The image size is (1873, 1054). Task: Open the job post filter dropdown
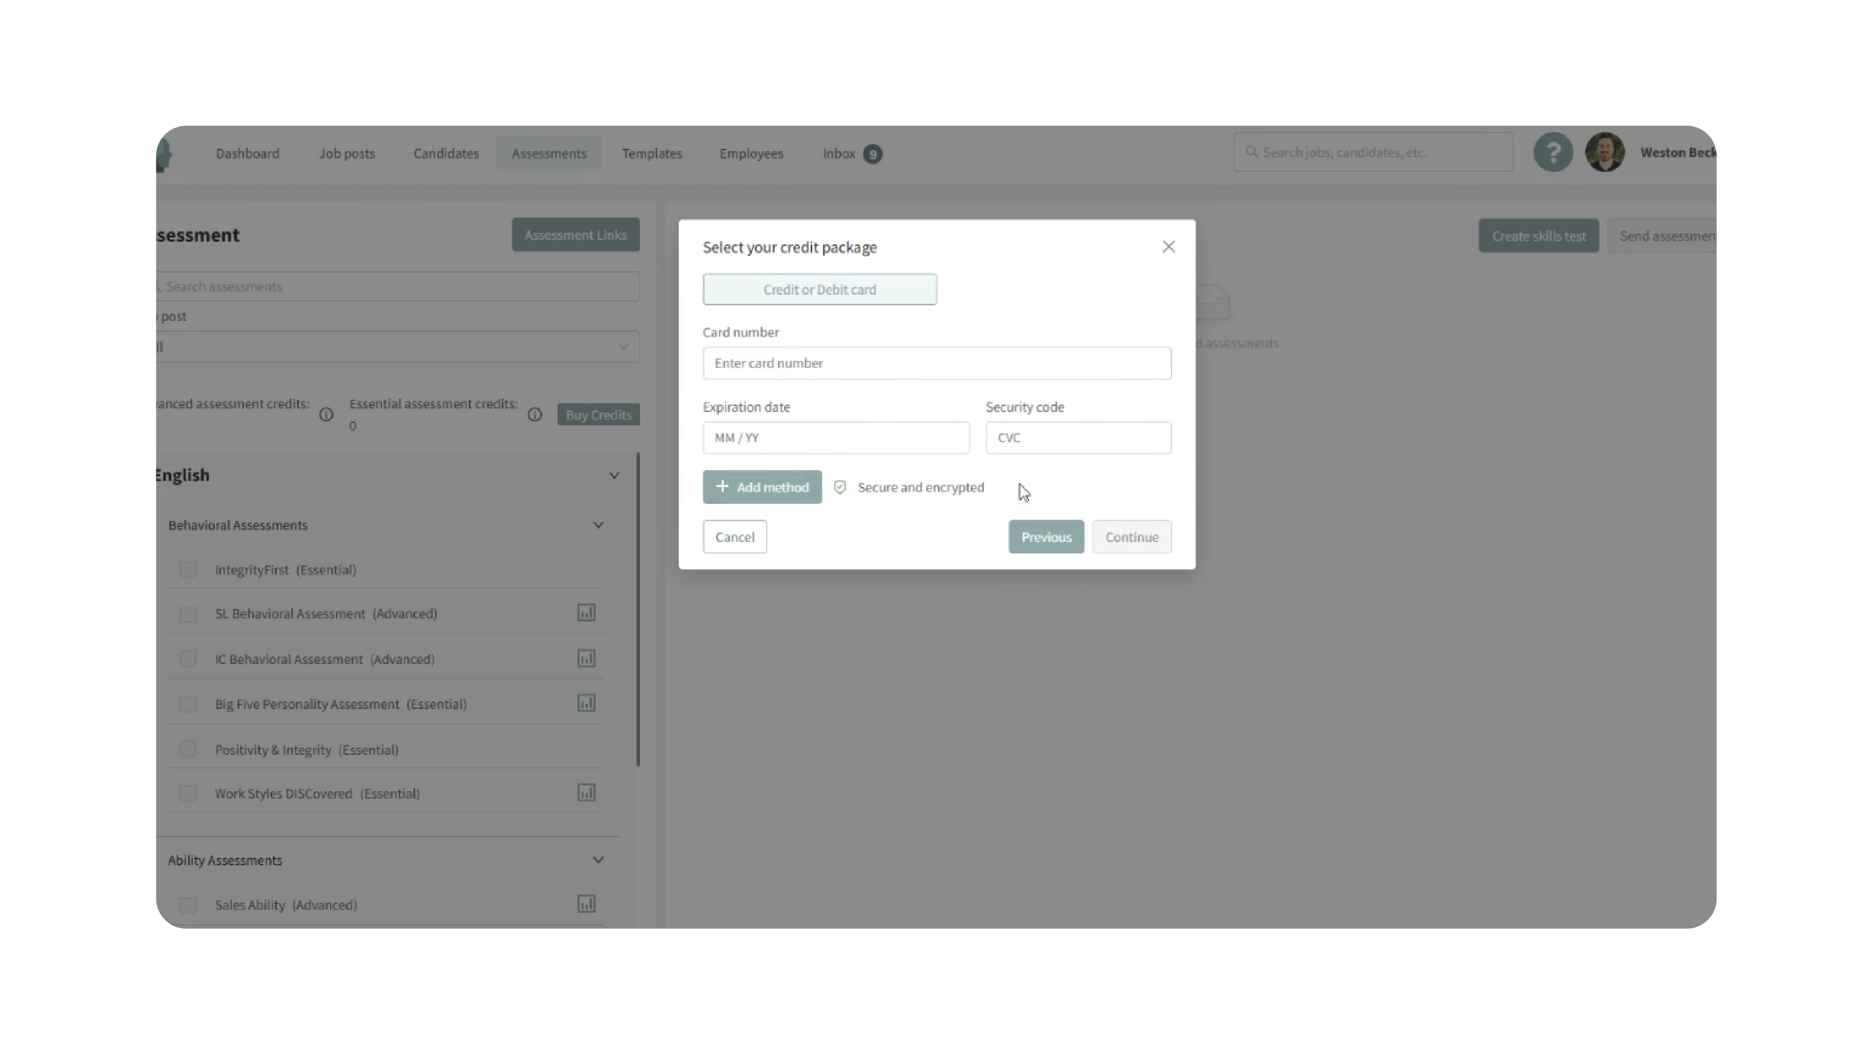tap(396, 347)
